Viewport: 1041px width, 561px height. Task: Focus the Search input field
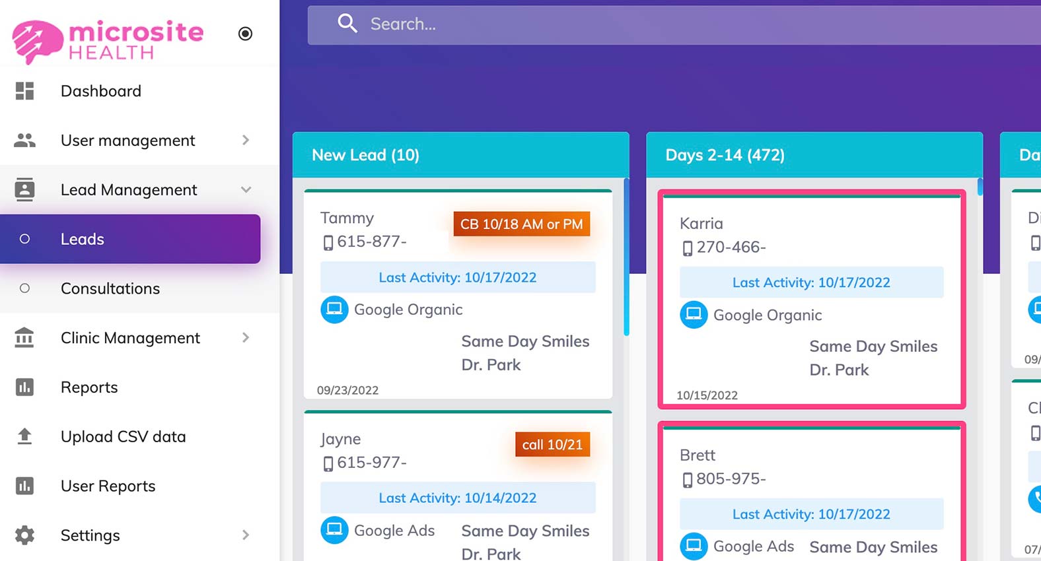tap(674, 25)
